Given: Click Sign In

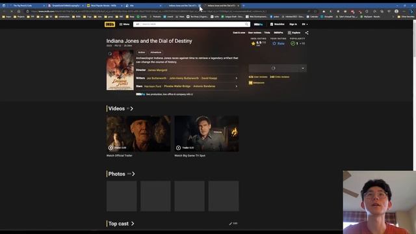Looking at the screenshot, I should (293, 25).
